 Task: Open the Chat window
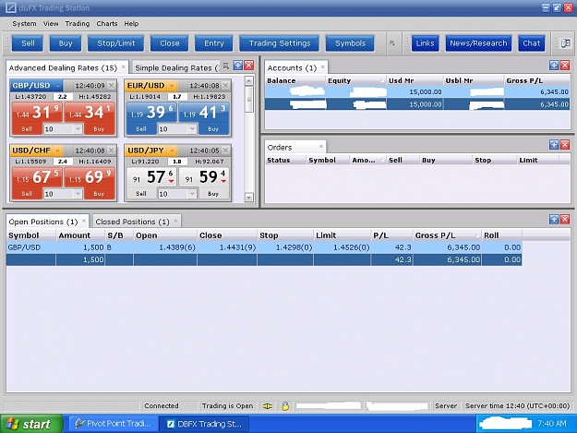[532, 43]
